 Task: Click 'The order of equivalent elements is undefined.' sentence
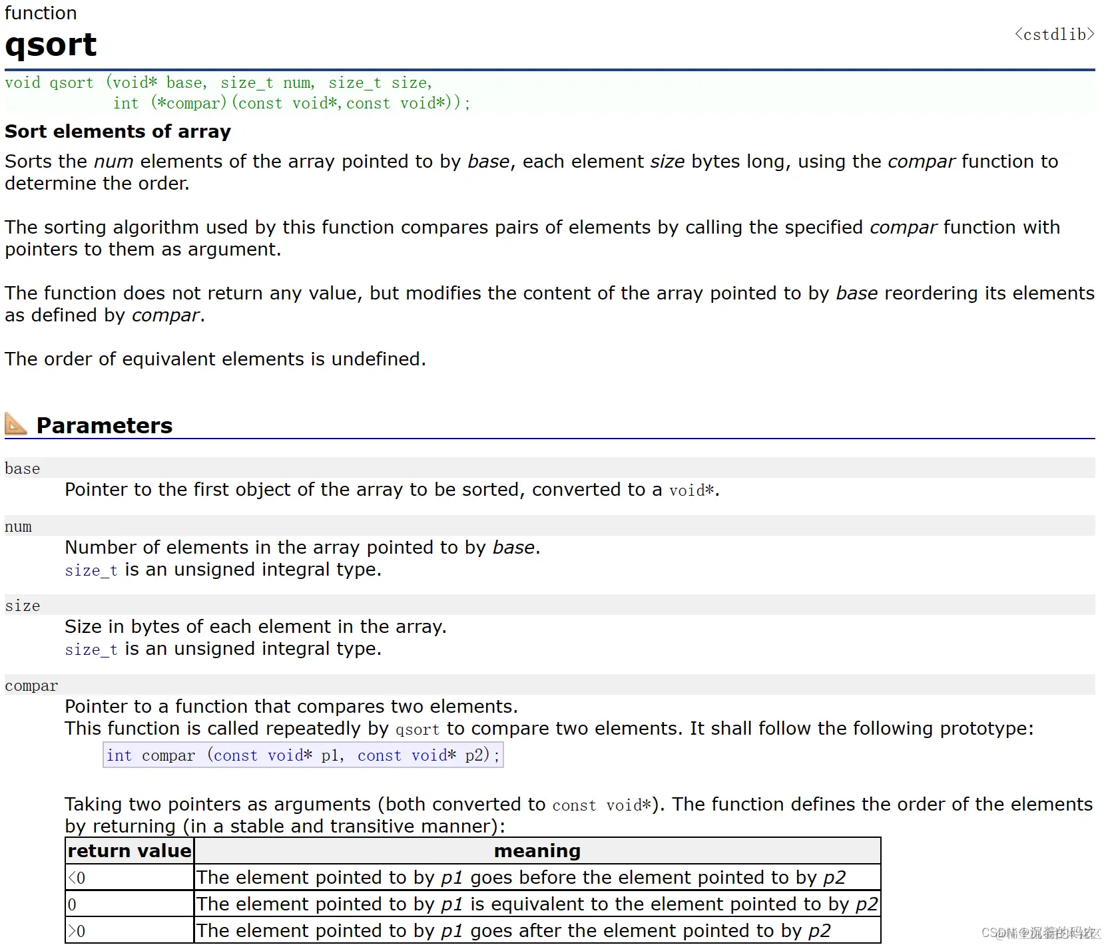(x=215, y=359)
